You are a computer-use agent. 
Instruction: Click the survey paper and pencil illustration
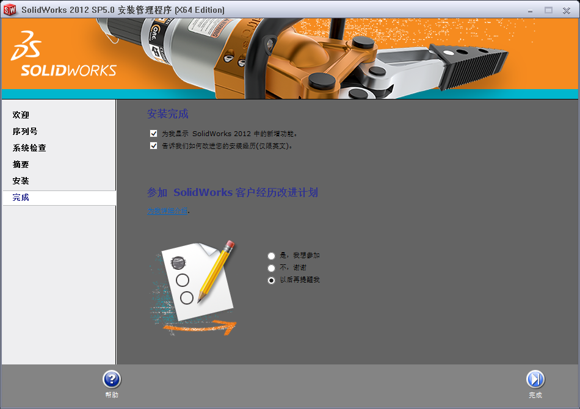pos(193,288)
